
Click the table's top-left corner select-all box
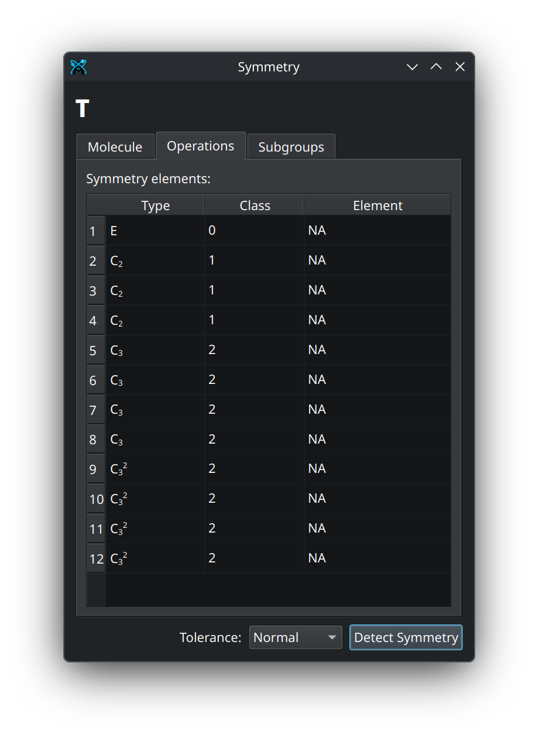(x=96, y=205)
